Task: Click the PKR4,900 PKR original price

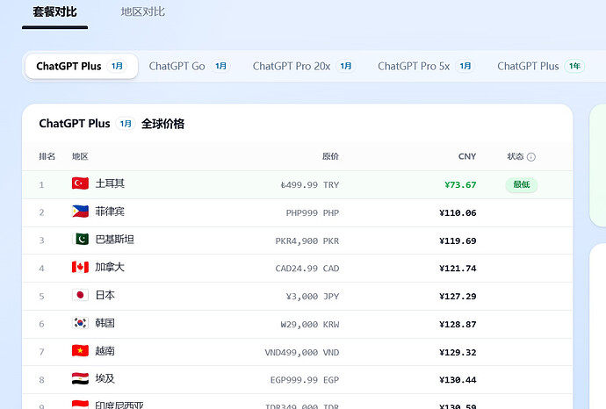Action: (307, 241)
